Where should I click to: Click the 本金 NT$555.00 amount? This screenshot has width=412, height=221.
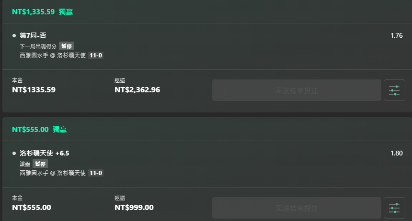(32, 207)
